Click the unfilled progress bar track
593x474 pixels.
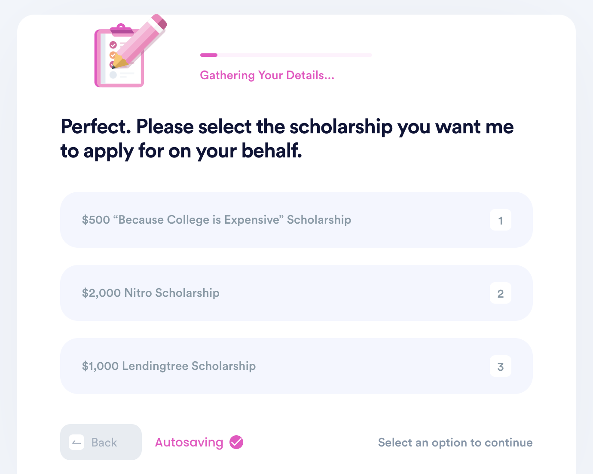[295, 55]
